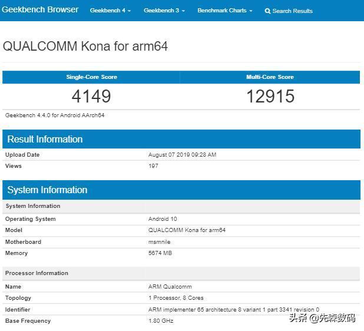The width and height of the screenshot is (364, 331).
Task: Open the Benchmark Charts dropdown
Action: (225, 11)
